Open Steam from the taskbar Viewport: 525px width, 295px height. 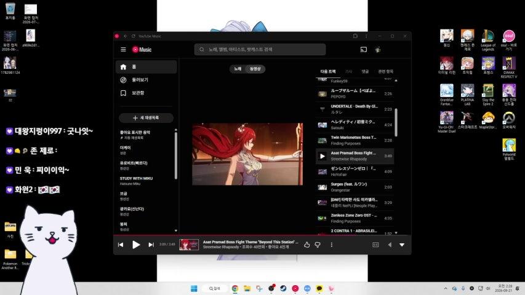[283, 288]
